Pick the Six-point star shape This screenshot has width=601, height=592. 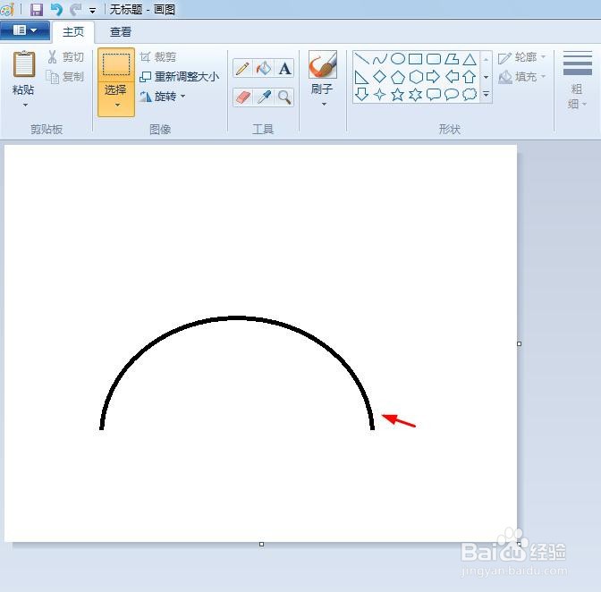pos(416,94)
